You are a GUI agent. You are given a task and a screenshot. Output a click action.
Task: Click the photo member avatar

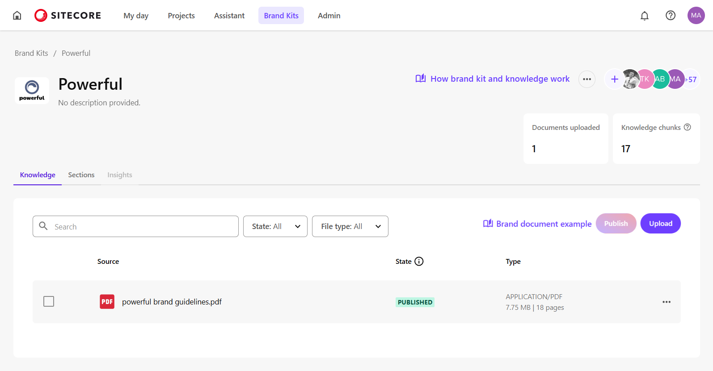[630, 79]
